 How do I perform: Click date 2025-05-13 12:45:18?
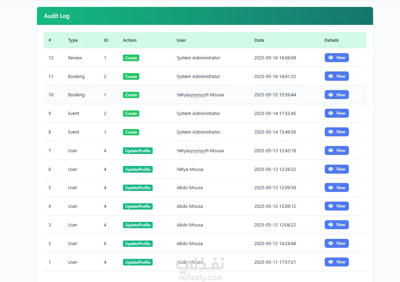(275, 151)
